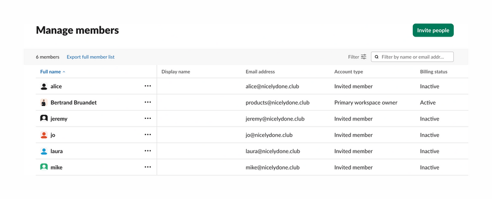
Task: Select the name Bertrand Bruandet
Action: tap(73, 102)
